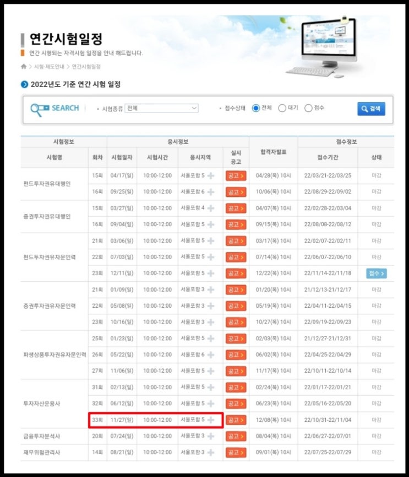The image size is (409, 477).
Task: Click the blue 접수 button for 23회
Action: (376, 274)
